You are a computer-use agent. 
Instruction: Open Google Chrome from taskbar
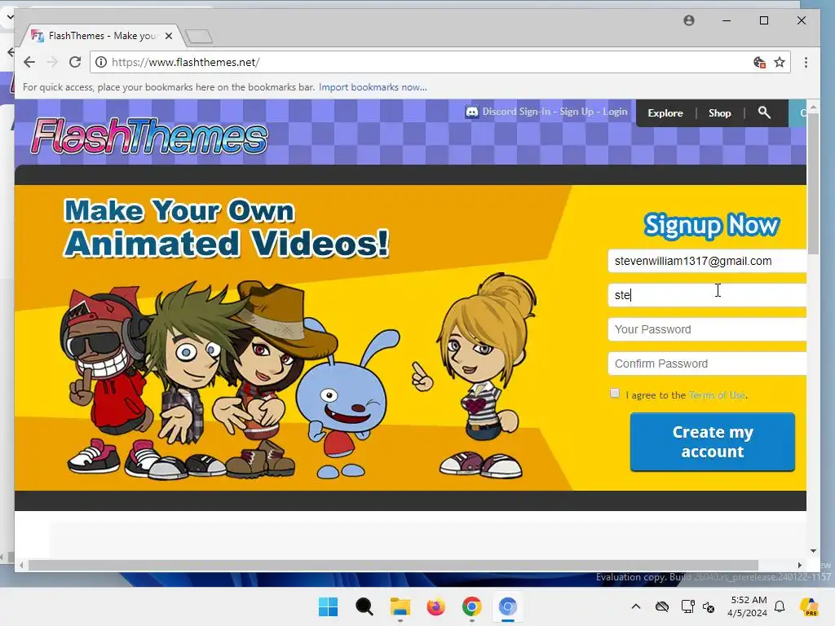pos(472,606)
